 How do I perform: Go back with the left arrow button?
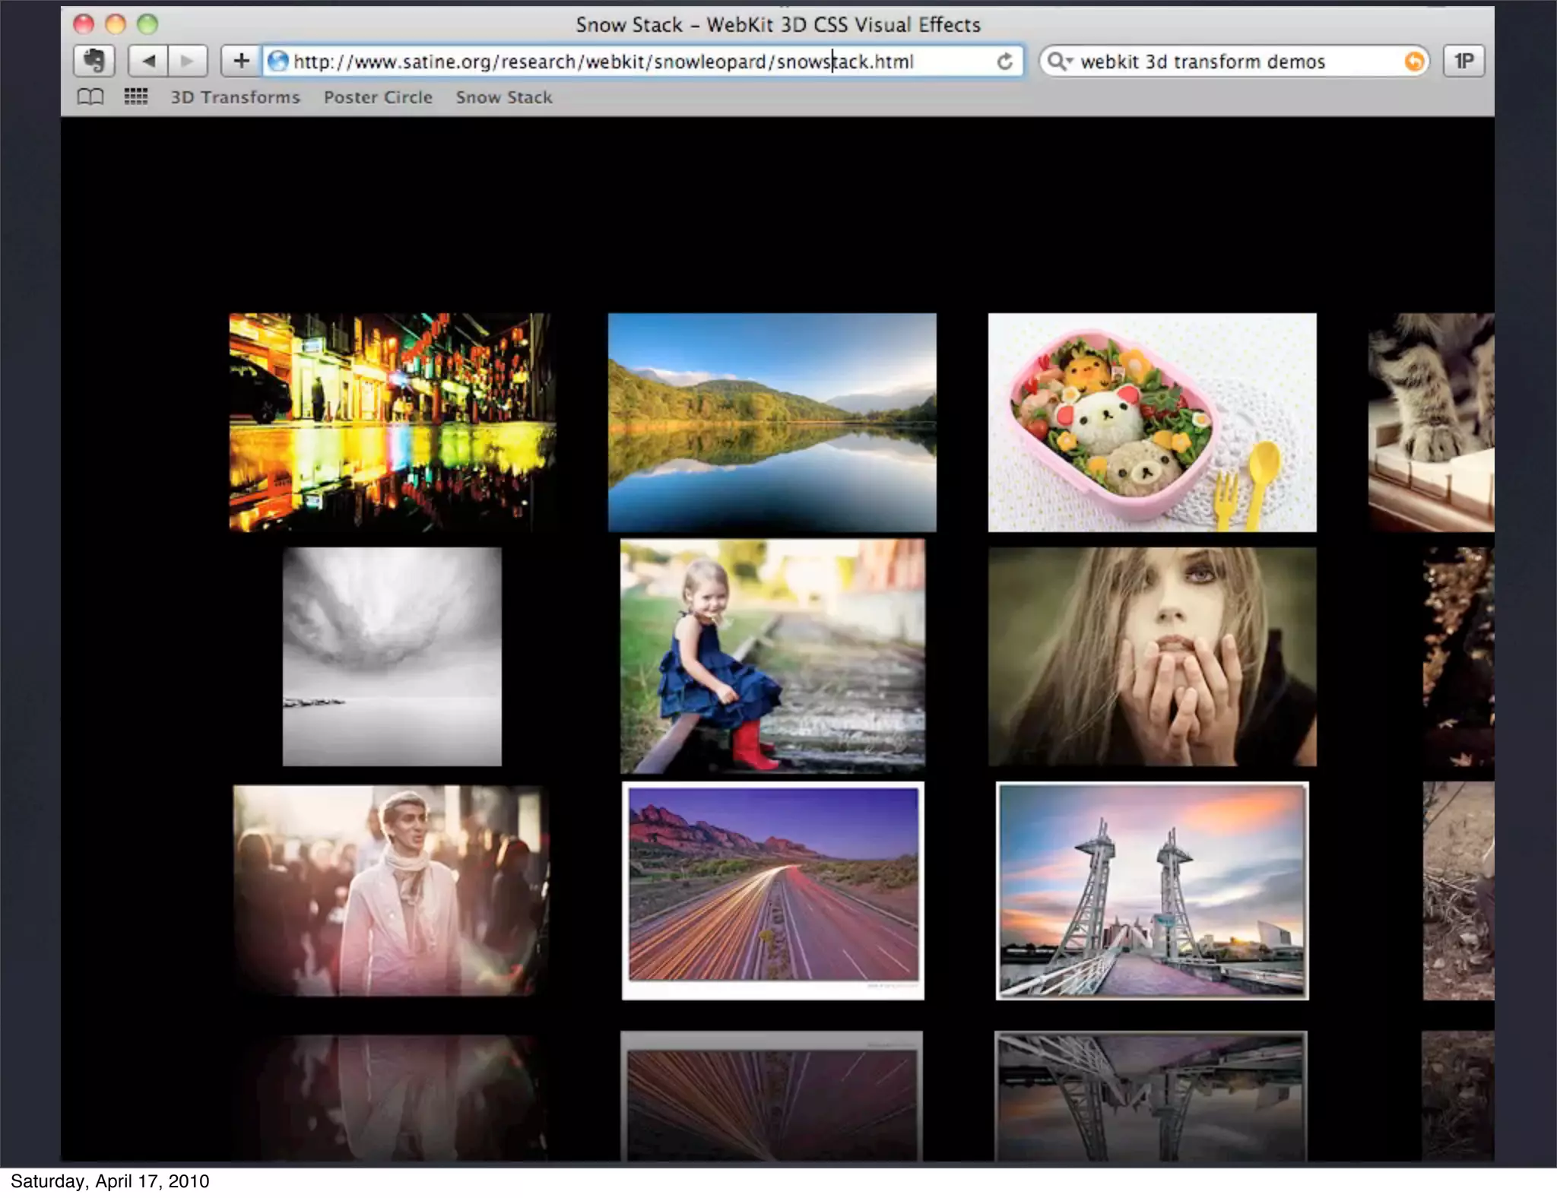pos(149,61)
